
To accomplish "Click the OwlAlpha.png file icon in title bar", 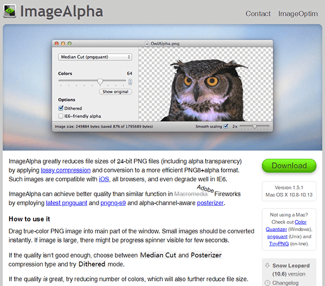I will pyautogui.click(x=147, y=43).
